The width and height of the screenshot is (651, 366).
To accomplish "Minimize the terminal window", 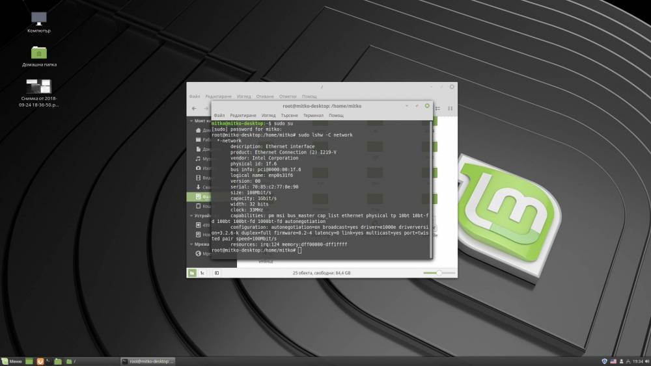I will pos(407,106).
